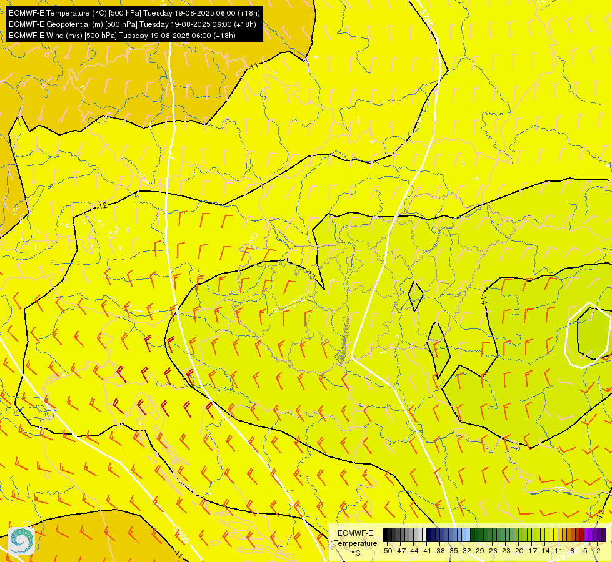Pick the bright purple swatch above -5 in the legend
Image resolution: width=612 pixels, height=562 pixels.
(x=586, y=535)
